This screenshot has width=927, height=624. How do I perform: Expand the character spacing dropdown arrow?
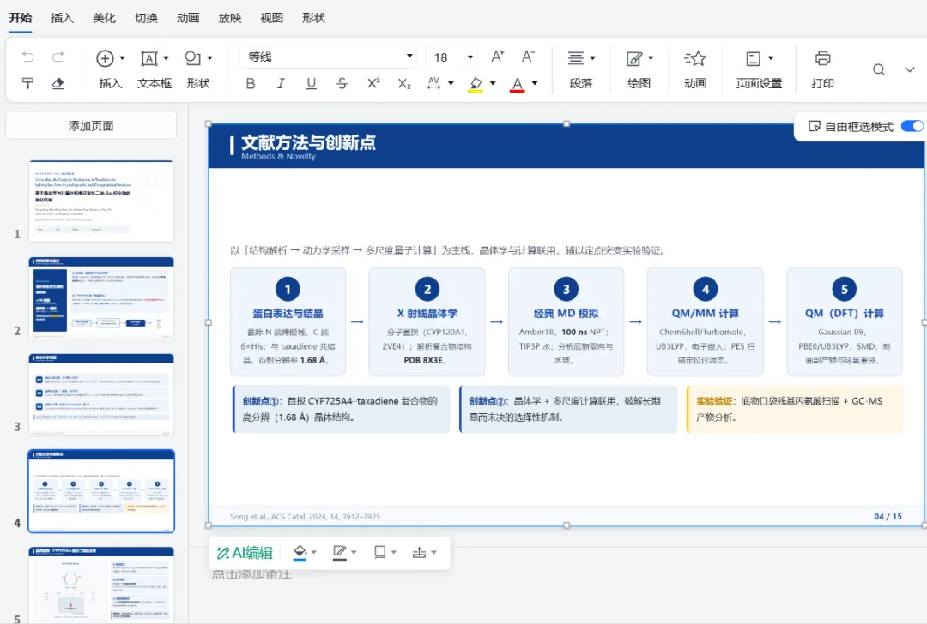click(x=451, y=83)
